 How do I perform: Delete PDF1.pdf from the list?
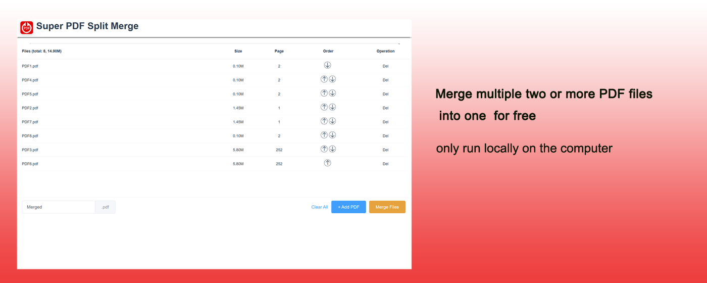tap(385, 66)
